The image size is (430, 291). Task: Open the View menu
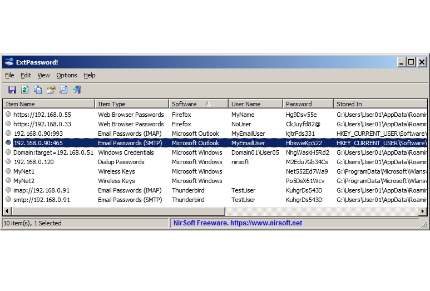pyautogui.click(x=43, y=75)
